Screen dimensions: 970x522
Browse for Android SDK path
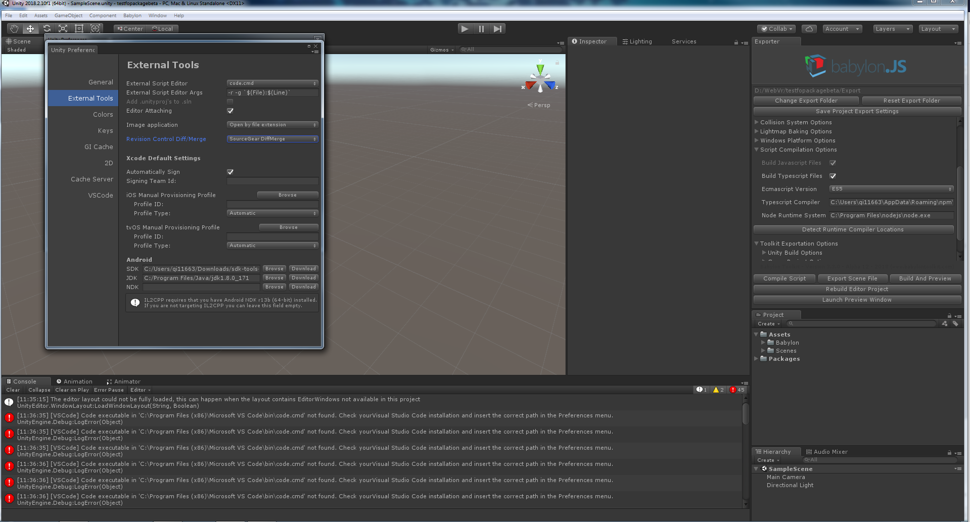(x=274, y=269)
